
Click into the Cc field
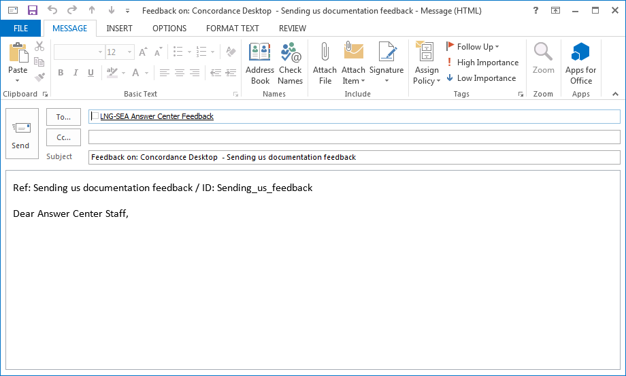pos(354,137)
